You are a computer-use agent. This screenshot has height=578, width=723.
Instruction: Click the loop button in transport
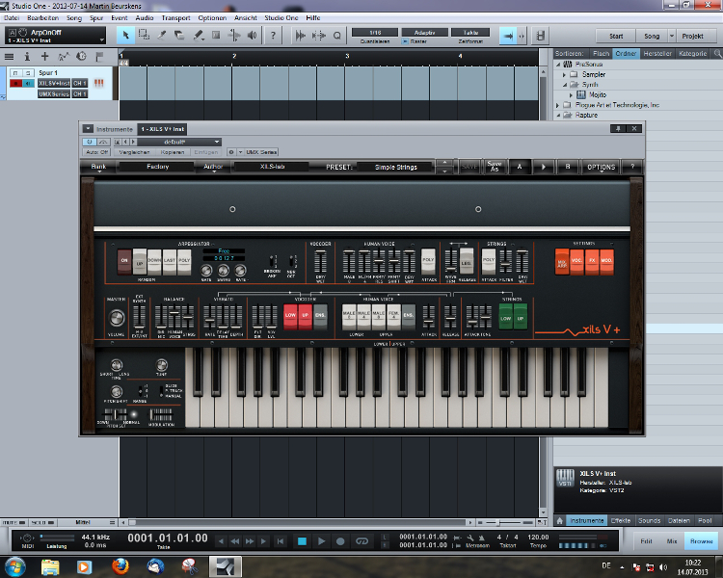[361, 541]
